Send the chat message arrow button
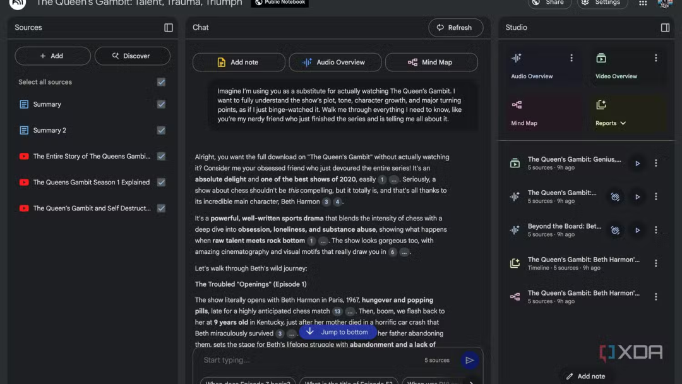This screenshot has width=682, height=384. tap(469, 360)
